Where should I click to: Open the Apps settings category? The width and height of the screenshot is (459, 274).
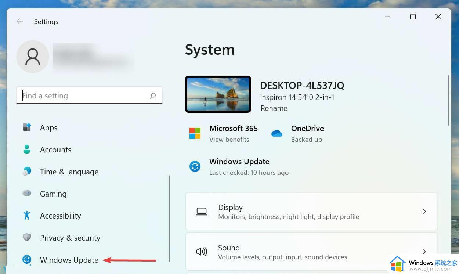pyautogui.click(x=48, y=127)
